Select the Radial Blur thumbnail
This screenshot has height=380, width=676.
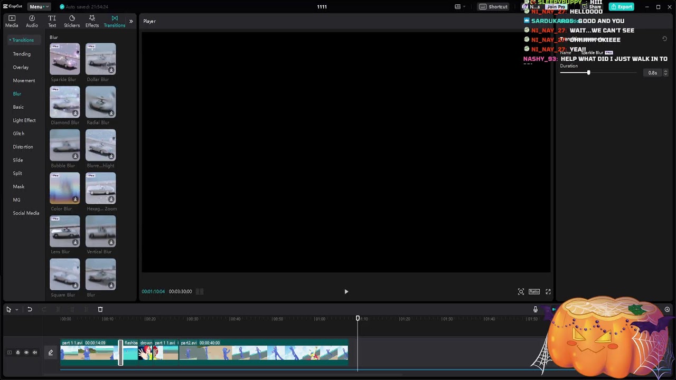100,102
